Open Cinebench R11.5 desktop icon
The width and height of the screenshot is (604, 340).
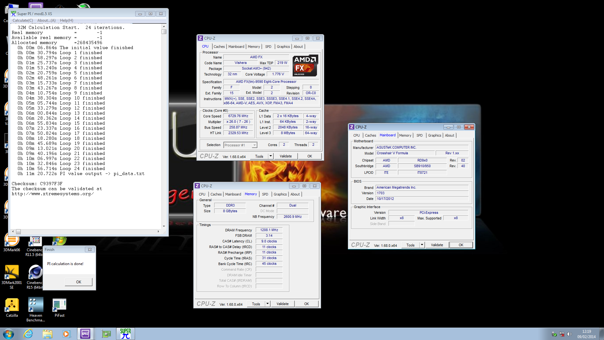click(x=35, y=246)
